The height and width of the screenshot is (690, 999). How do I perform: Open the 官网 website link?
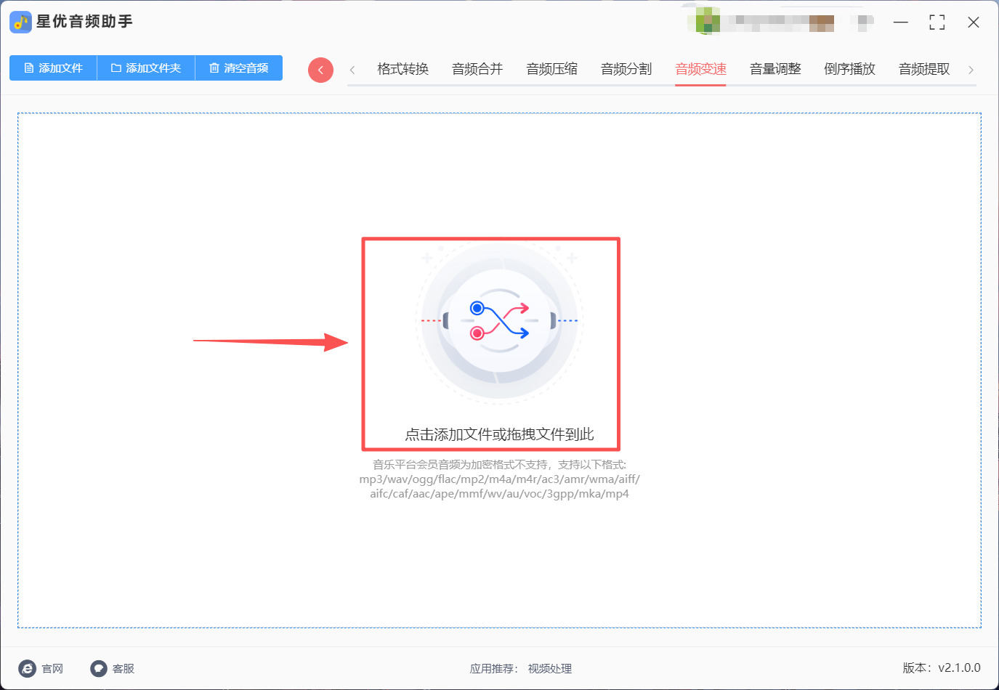click(x=41, y=668)
